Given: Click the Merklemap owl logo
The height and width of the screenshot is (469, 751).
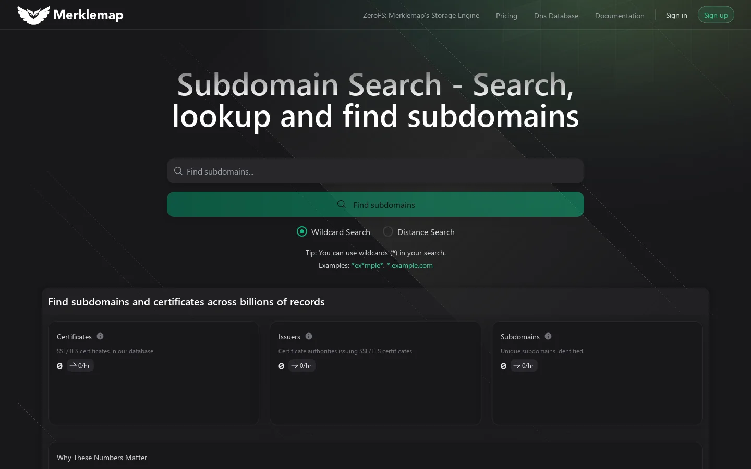Looking at the screenshot, I should 33,15.
